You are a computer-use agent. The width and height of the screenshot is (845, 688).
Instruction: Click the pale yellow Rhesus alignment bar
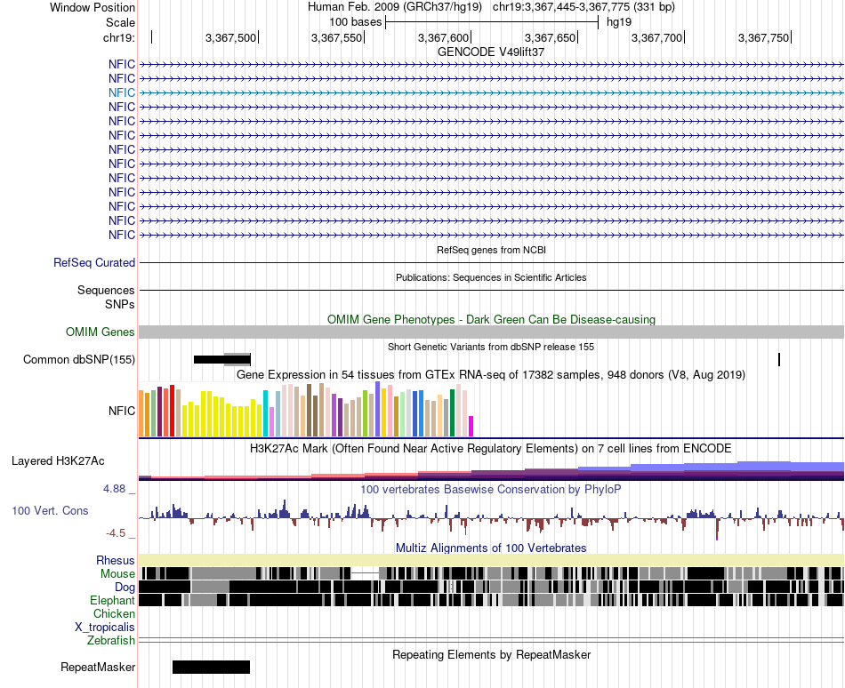(491, 560)
